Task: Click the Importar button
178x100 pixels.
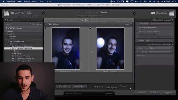Action: (168, 92)
